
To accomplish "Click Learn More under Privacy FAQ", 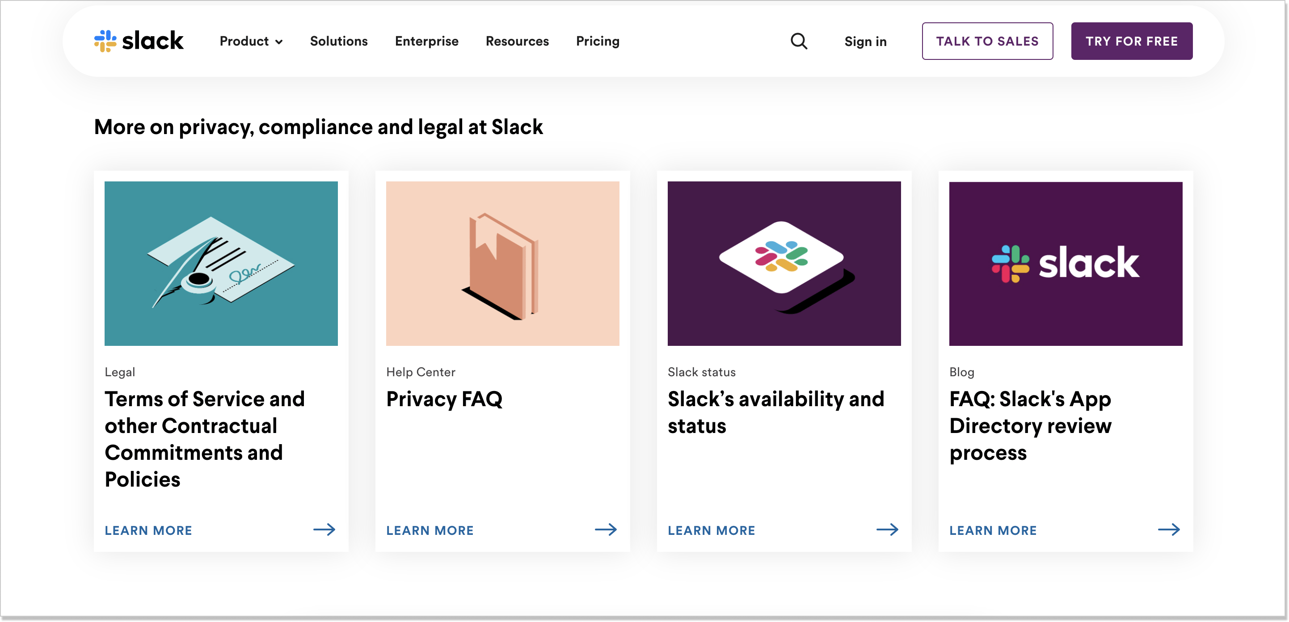I will (430, 530).
